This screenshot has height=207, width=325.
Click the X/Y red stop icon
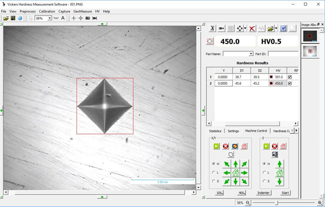click(x=225, y=146)
